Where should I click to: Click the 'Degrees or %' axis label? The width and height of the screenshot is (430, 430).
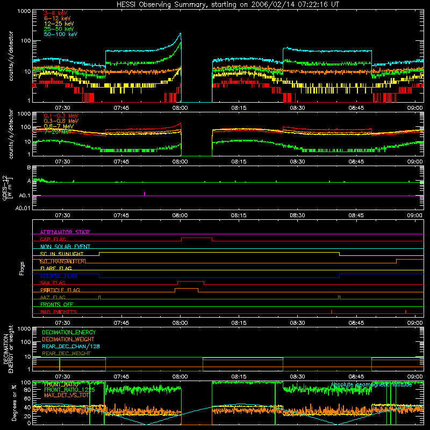tap(14, 403)
